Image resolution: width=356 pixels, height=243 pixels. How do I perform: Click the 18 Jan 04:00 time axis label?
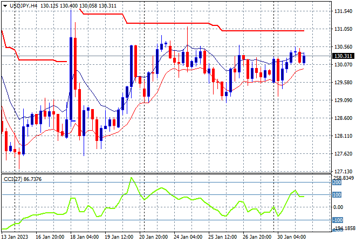(85, 237)
